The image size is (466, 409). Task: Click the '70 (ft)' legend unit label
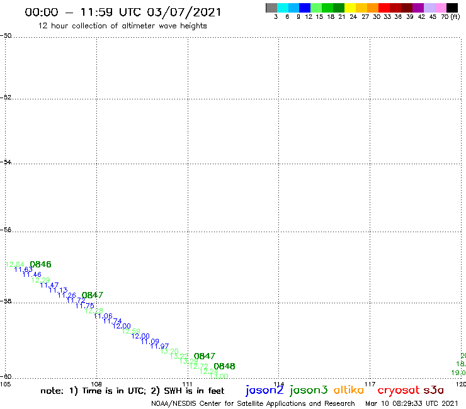tap(450, 17)
